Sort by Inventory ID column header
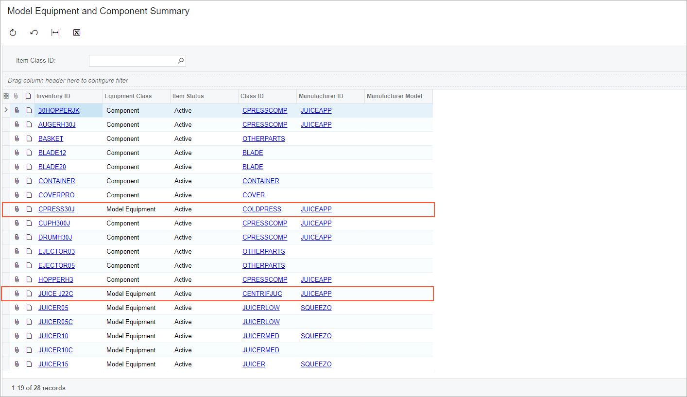Screen dimensions: 687x397 [53, 96]
